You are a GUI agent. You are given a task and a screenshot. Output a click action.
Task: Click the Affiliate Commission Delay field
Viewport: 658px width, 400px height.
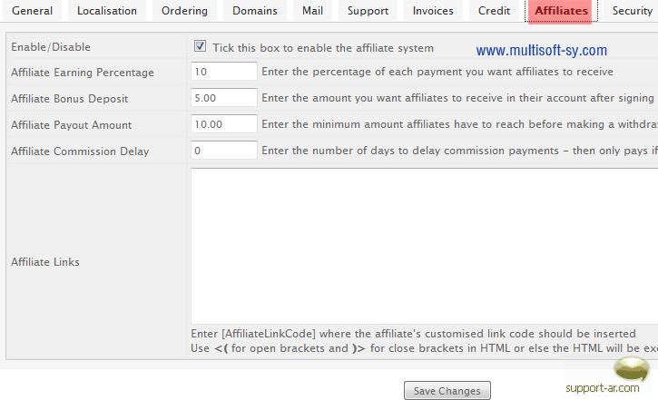point(224,151)
